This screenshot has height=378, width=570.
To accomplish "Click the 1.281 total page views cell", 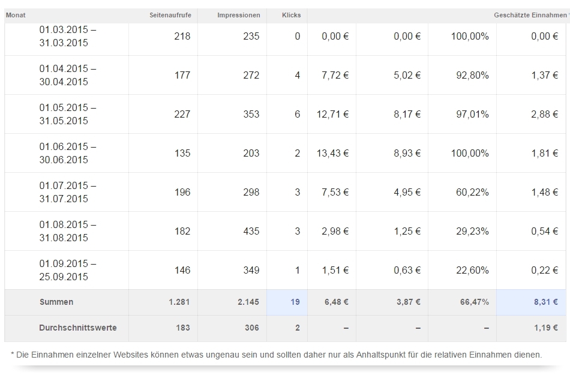I will point(179,302).
